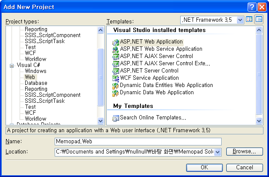269x177 pixels.
Task: Click the Search Online Templates icon
Action: (116, 118)
